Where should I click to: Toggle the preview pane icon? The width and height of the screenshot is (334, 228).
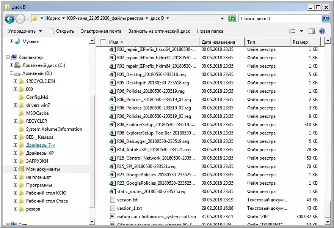coord(311,31)
